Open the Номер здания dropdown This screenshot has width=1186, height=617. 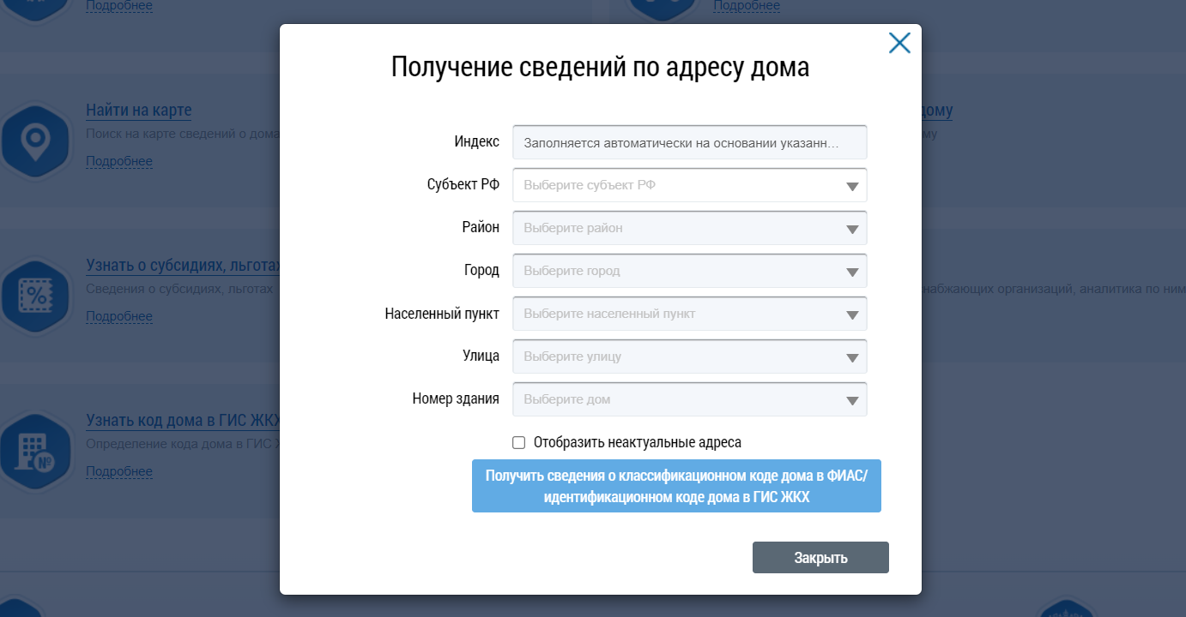coord(690,399)
